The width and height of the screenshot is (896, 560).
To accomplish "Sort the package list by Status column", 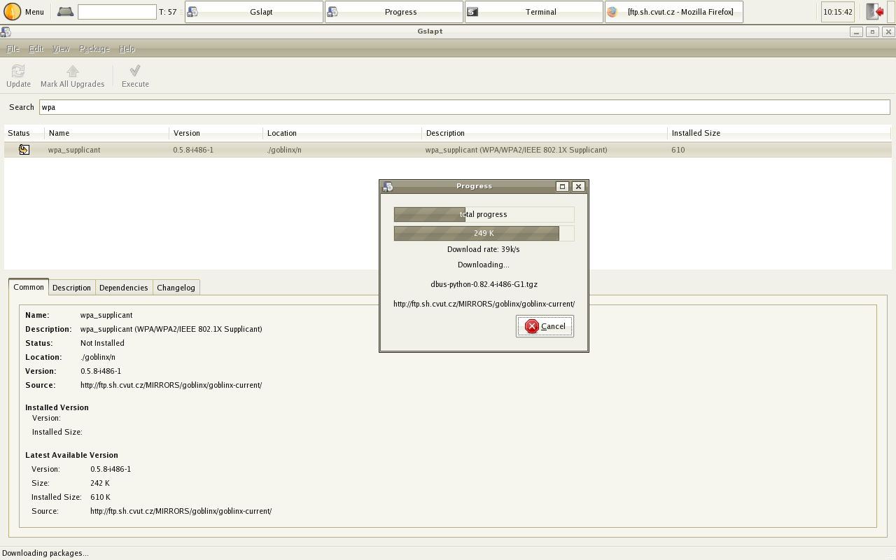I will point(24,133).
